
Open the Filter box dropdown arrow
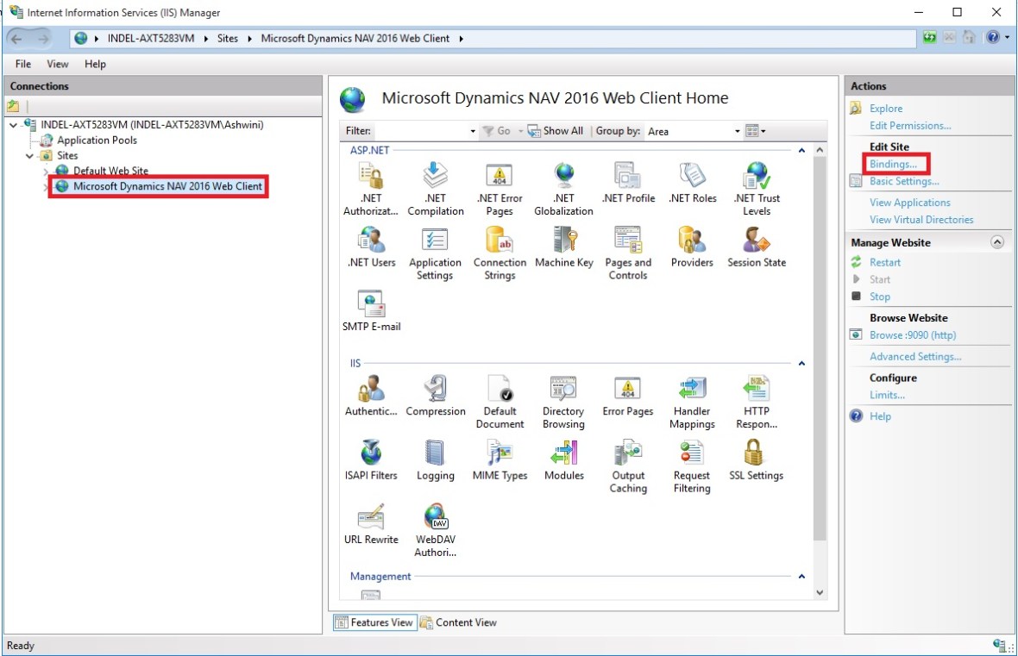(x=473, y=131)
